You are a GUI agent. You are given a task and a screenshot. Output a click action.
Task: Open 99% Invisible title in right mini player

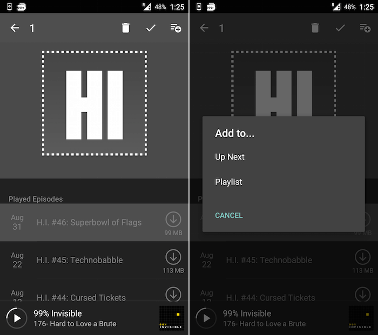(247, 313)
